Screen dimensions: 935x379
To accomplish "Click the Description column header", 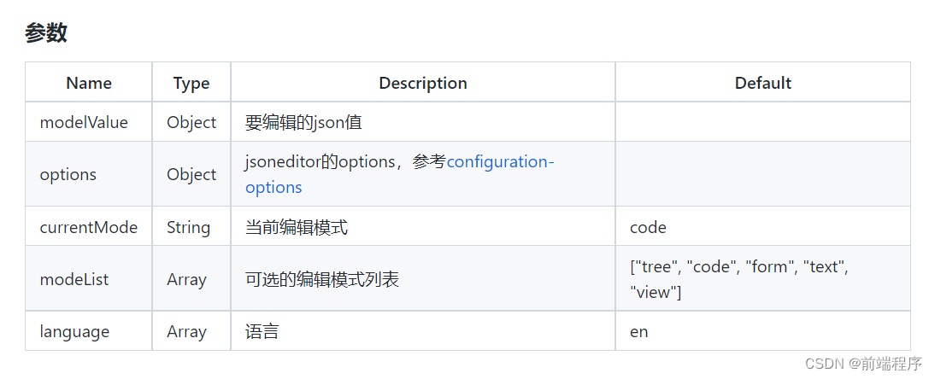I will (x=423, y=83).
